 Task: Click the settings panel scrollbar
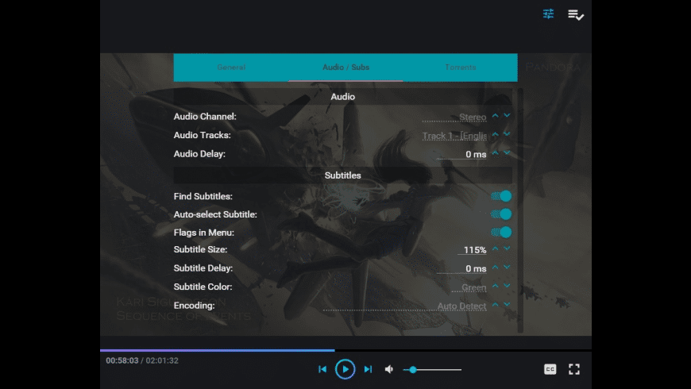[x=520, y=210]
